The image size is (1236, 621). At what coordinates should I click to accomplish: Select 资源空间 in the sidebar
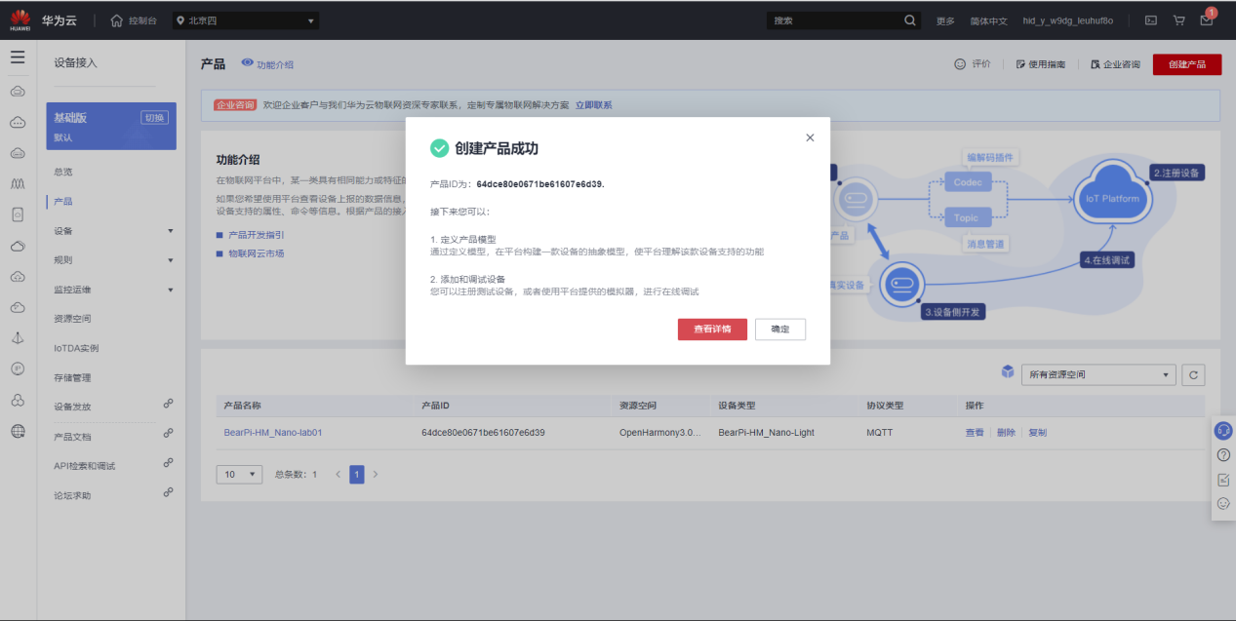pos(72,319)
